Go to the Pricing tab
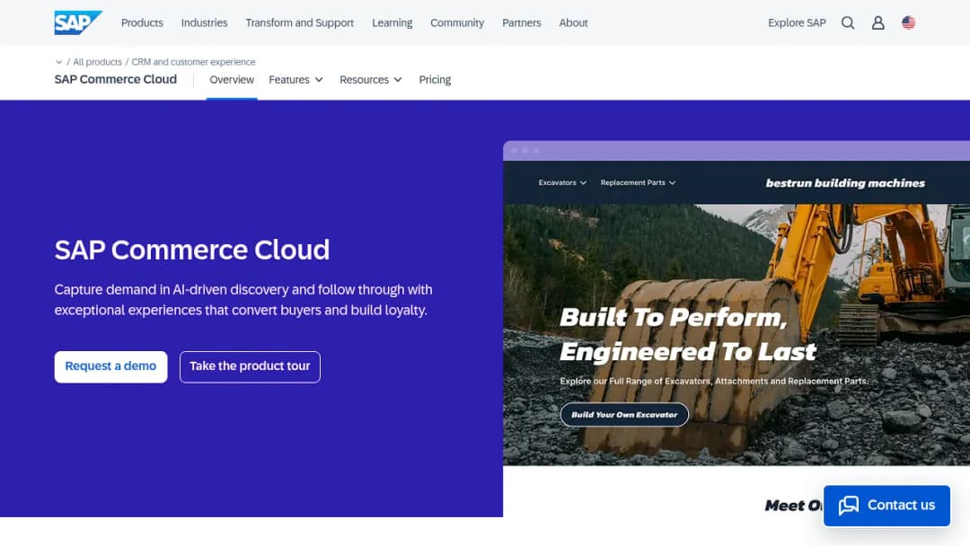Viewport: 970px width, 546px height. tap(435, 80)
